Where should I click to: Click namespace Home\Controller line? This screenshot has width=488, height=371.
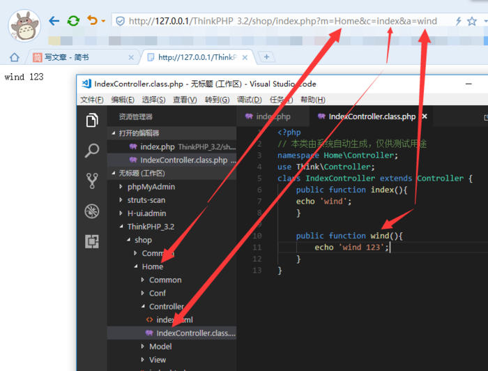[x=337, y=156]
